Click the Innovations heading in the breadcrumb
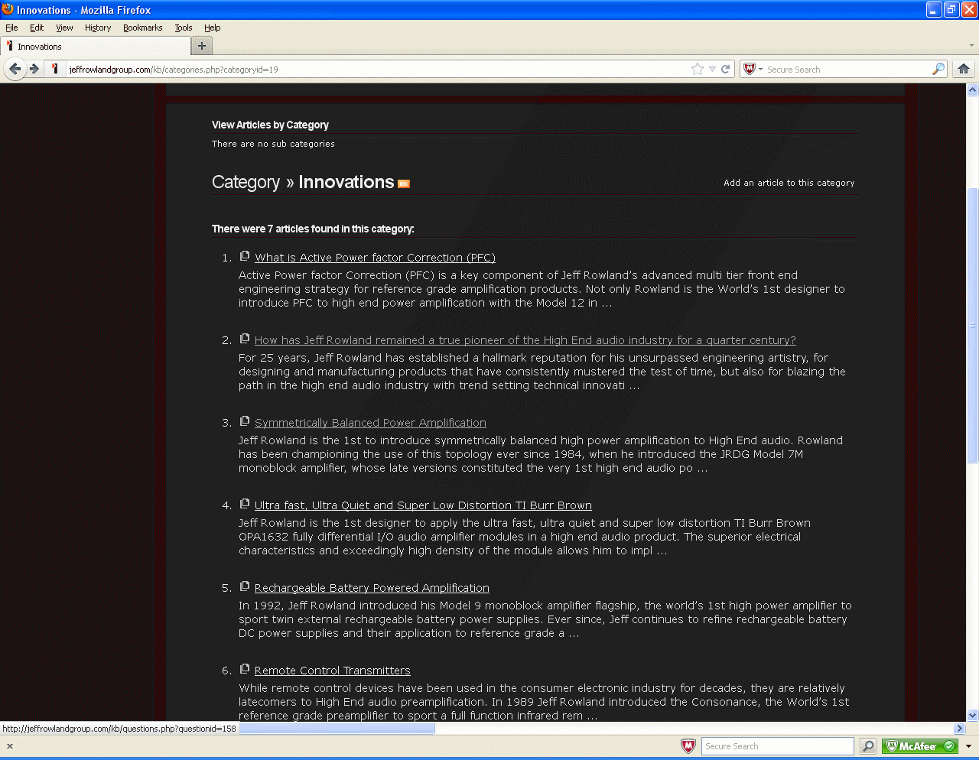 pos(346,182)
